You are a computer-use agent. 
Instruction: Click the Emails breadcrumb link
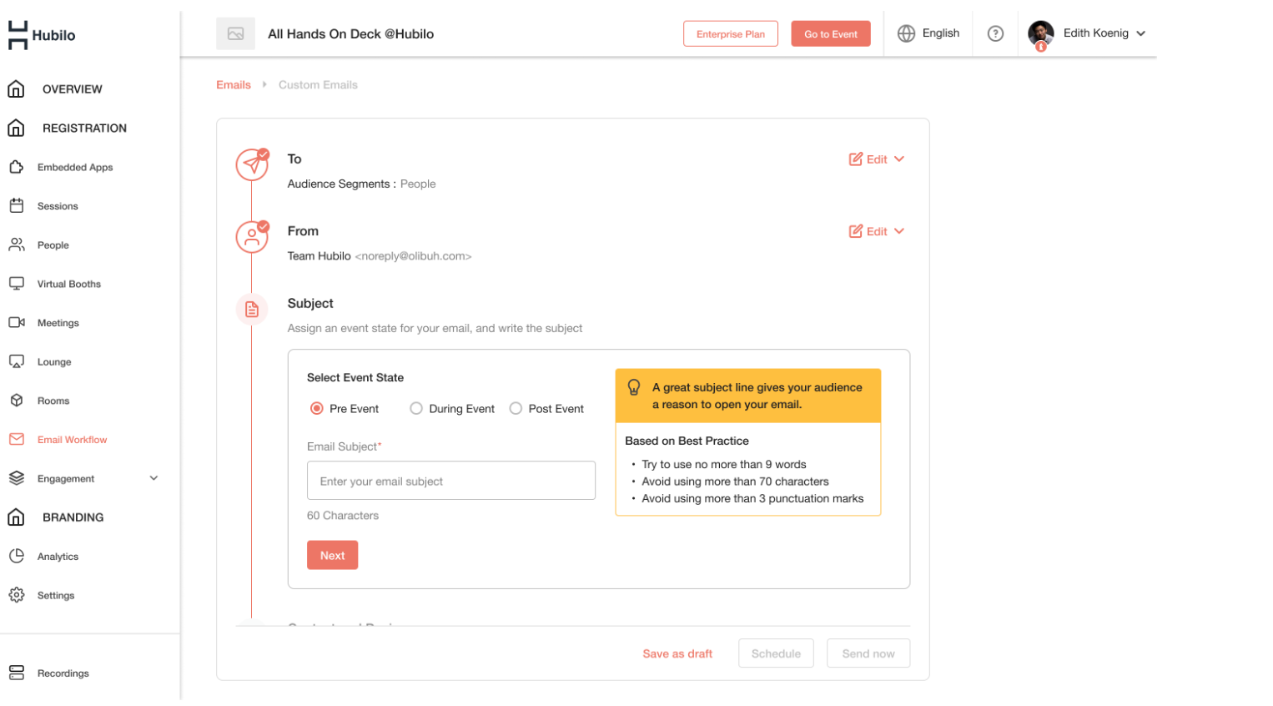234,85
